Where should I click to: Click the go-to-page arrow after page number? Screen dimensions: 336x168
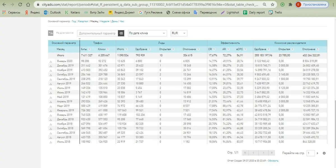point(317,153)
